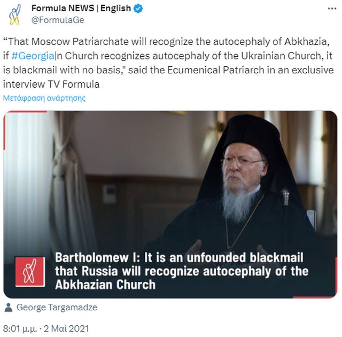Image resolution: width=342 pixels, height=337 pixels.
Task: Open the tagged George Targamadze profile
Action: click(x=57, y=308)
